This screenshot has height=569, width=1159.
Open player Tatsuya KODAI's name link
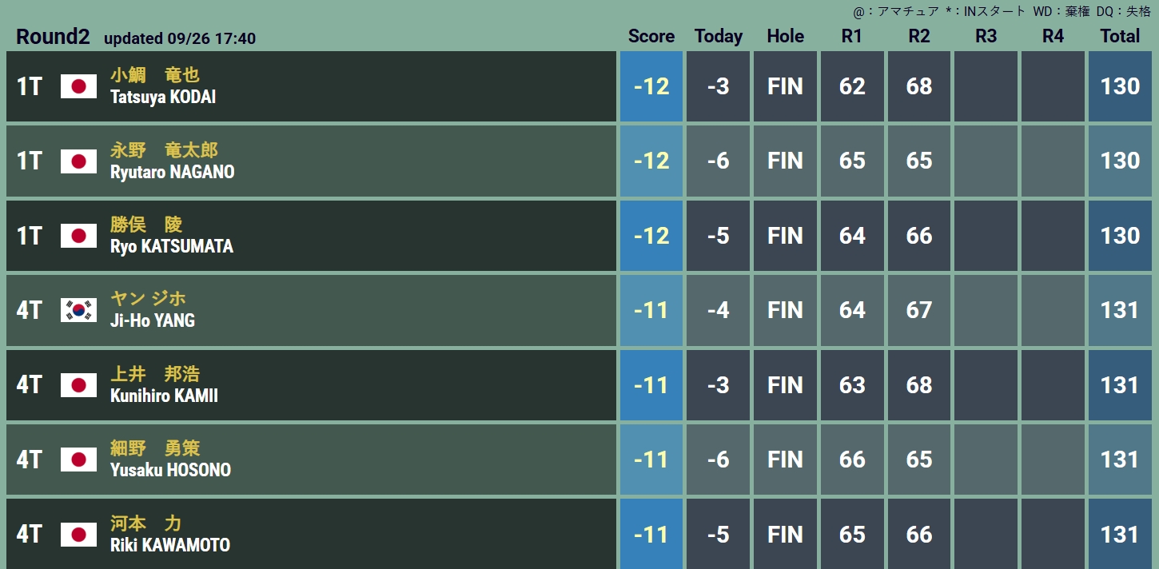click(x=163, y=97)
